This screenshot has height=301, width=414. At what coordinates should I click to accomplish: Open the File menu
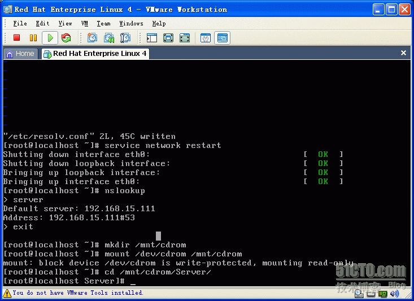click(x=20, y=24)
